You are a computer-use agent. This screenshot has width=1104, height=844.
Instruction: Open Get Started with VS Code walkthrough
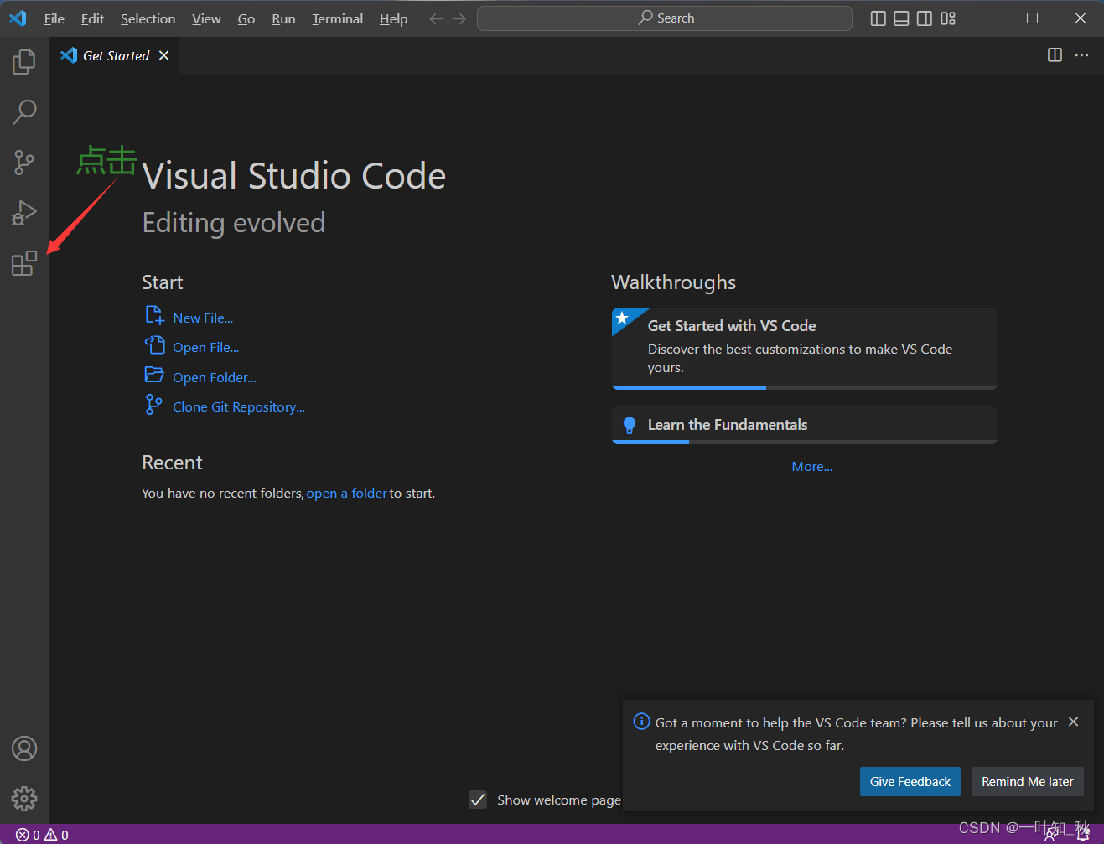(805, 349)
